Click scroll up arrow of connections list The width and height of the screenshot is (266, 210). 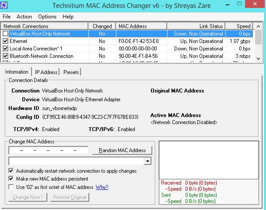coord(258,26)
